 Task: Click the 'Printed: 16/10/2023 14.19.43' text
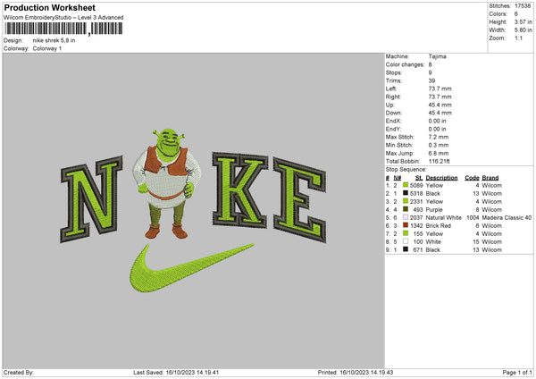click(x=356, y=373)
